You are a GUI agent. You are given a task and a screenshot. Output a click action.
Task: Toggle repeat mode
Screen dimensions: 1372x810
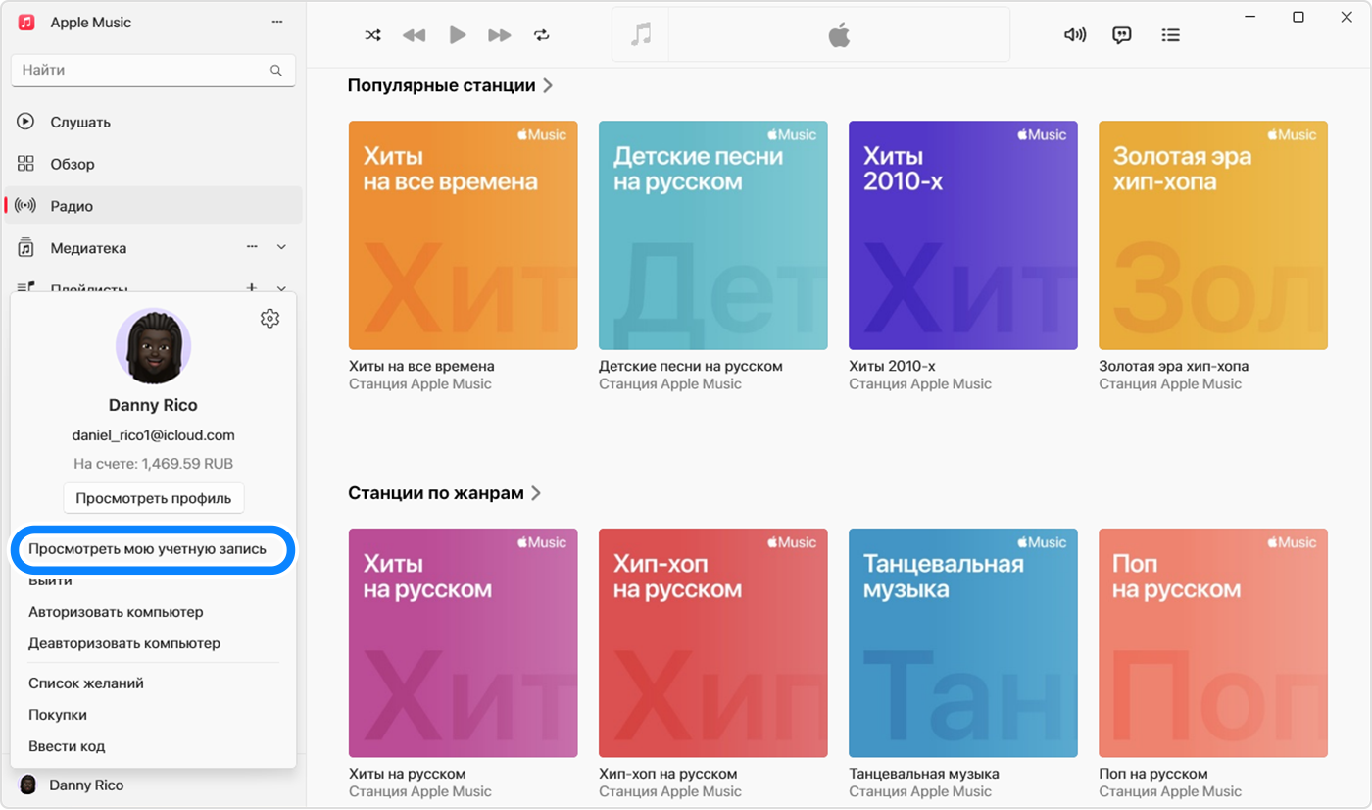(x=542, y=35)
